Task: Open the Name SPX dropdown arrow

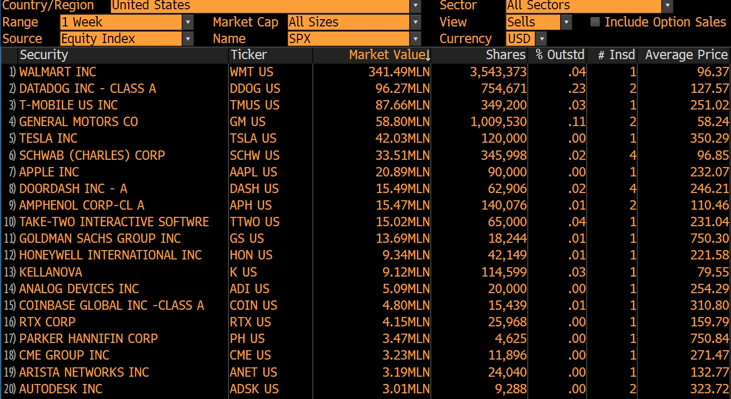Action: [415, 39]
